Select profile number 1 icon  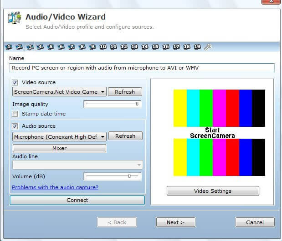[9, 47]
